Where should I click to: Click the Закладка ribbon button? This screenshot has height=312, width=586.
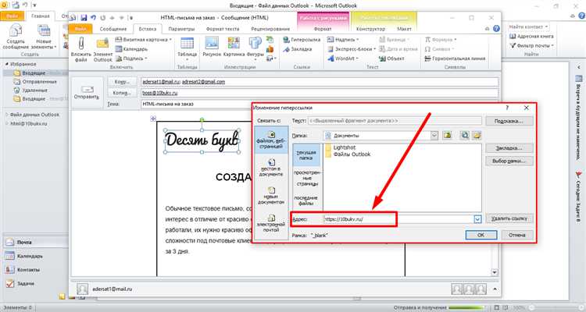point(298,49)
